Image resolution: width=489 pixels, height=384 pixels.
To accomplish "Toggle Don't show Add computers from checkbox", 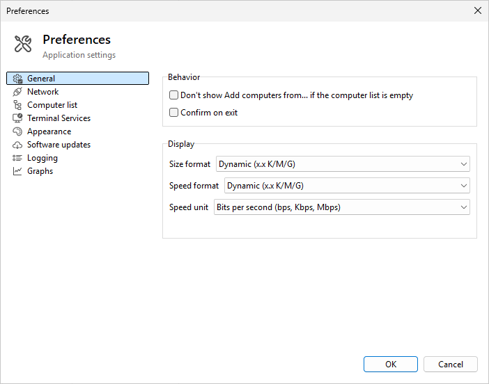I will point(174,95).
